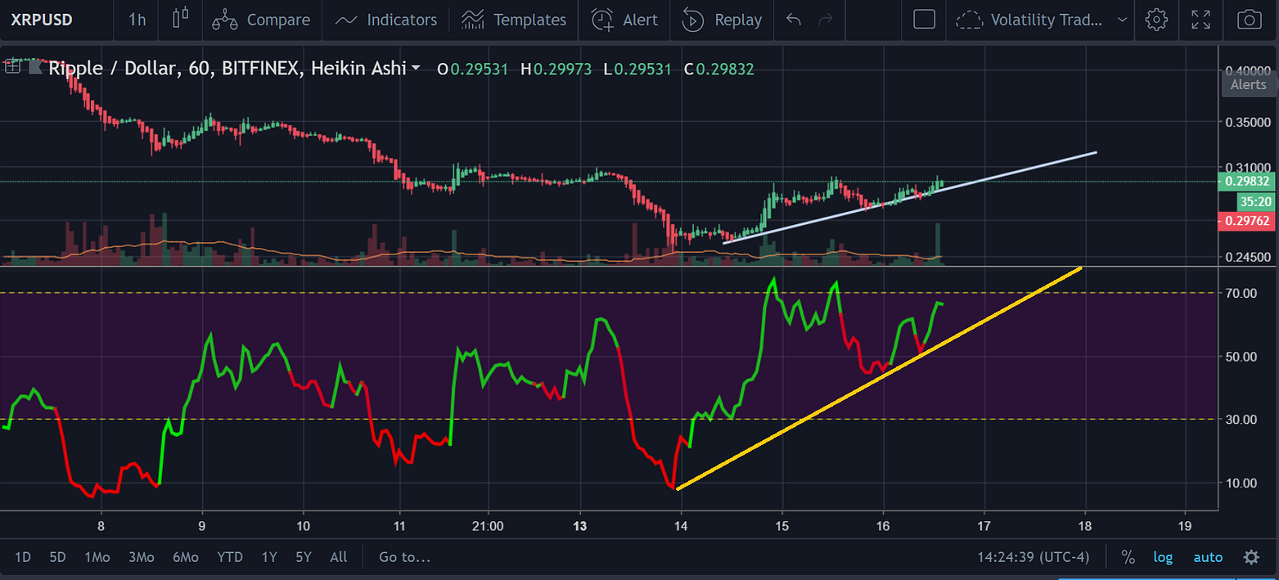Click the 0.29832 current price label

click(1248, 182)
